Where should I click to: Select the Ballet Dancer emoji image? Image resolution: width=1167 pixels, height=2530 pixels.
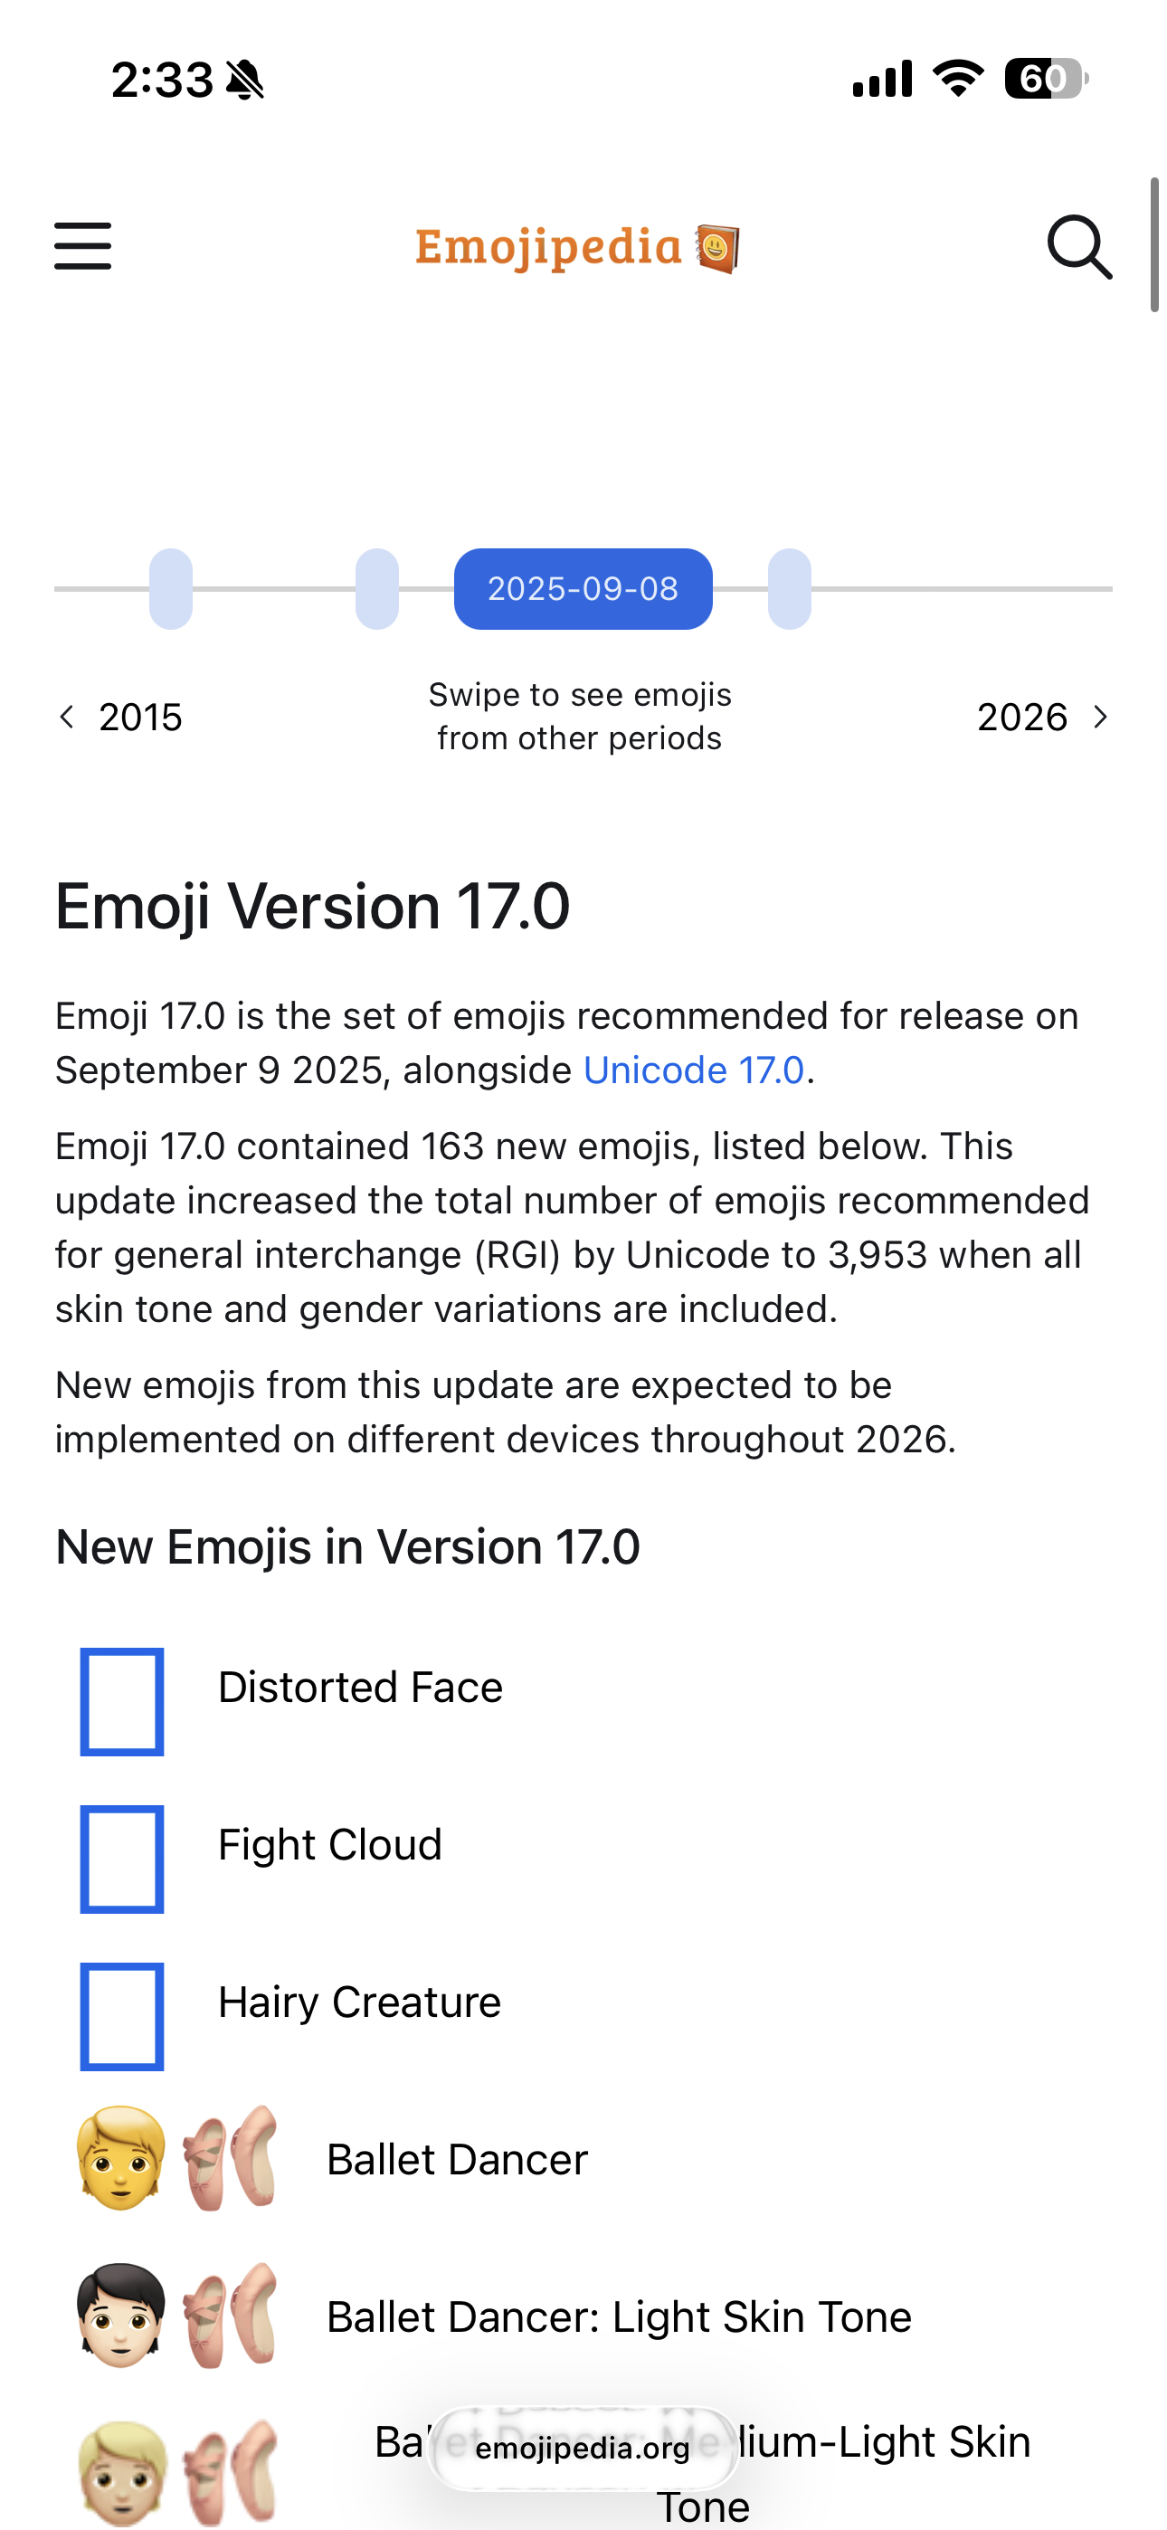click(178, 2158)
